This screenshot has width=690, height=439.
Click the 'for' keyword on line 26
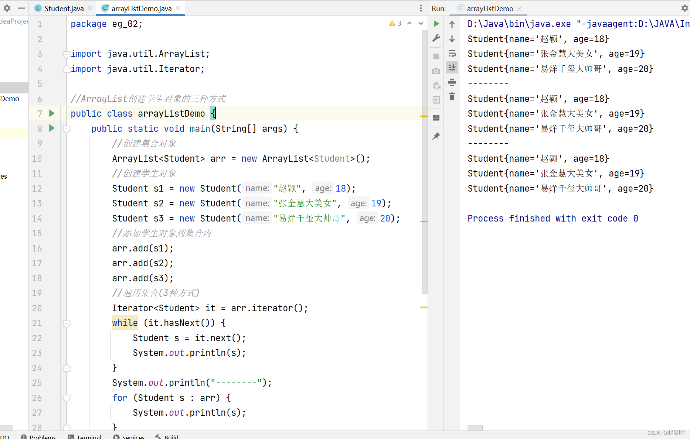pos(120,398)
